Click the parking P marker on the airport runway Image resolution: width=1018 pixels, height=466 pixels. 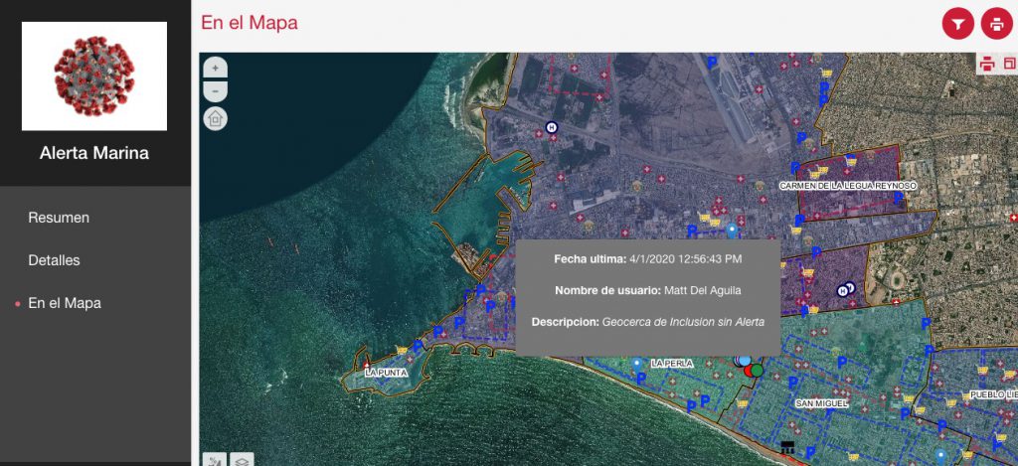[712, 63]
